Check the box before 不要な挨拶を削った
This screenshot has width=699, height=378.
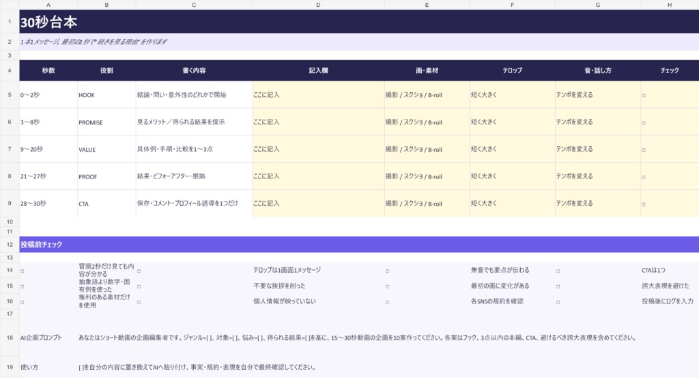click(139, 286)
